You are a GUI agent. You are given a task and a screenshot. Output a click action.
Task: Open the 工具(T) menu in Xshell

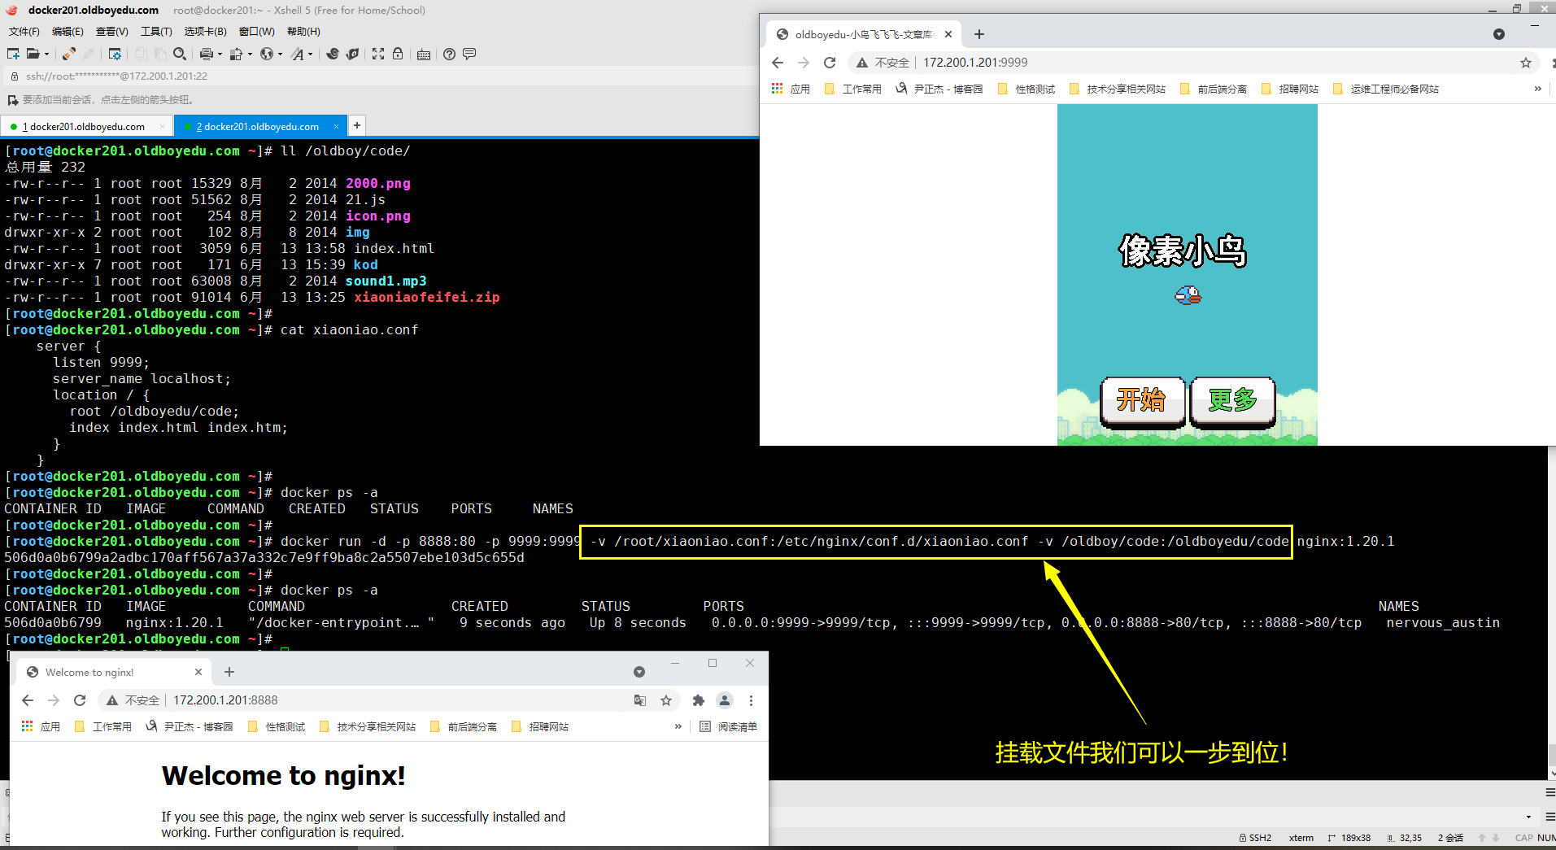click(x=156, y=32)
